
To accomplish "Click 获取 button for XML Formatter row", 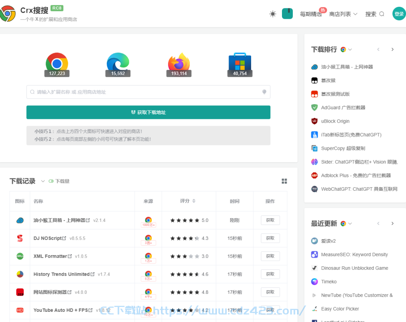I will [x=270, y=256].
